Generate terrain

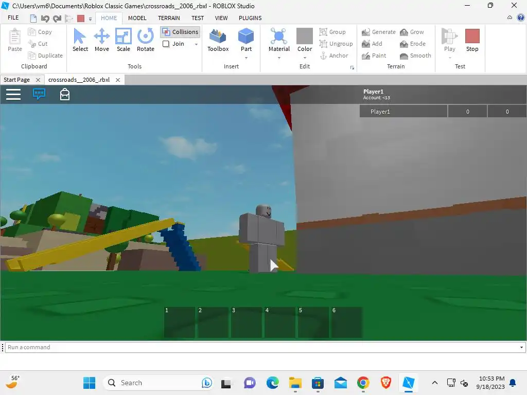(x=379, y=32)
